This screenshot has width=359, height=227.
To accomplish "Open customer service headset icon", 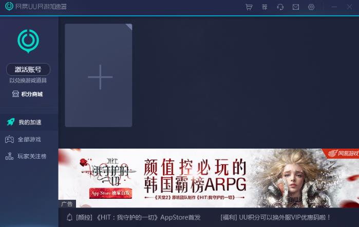I will [280, 7].
